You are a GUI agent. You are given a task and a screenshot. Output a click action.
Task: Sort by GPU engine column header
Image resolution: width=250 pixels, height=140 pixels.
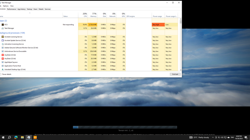pyautogui.click(x=139, y=15)
